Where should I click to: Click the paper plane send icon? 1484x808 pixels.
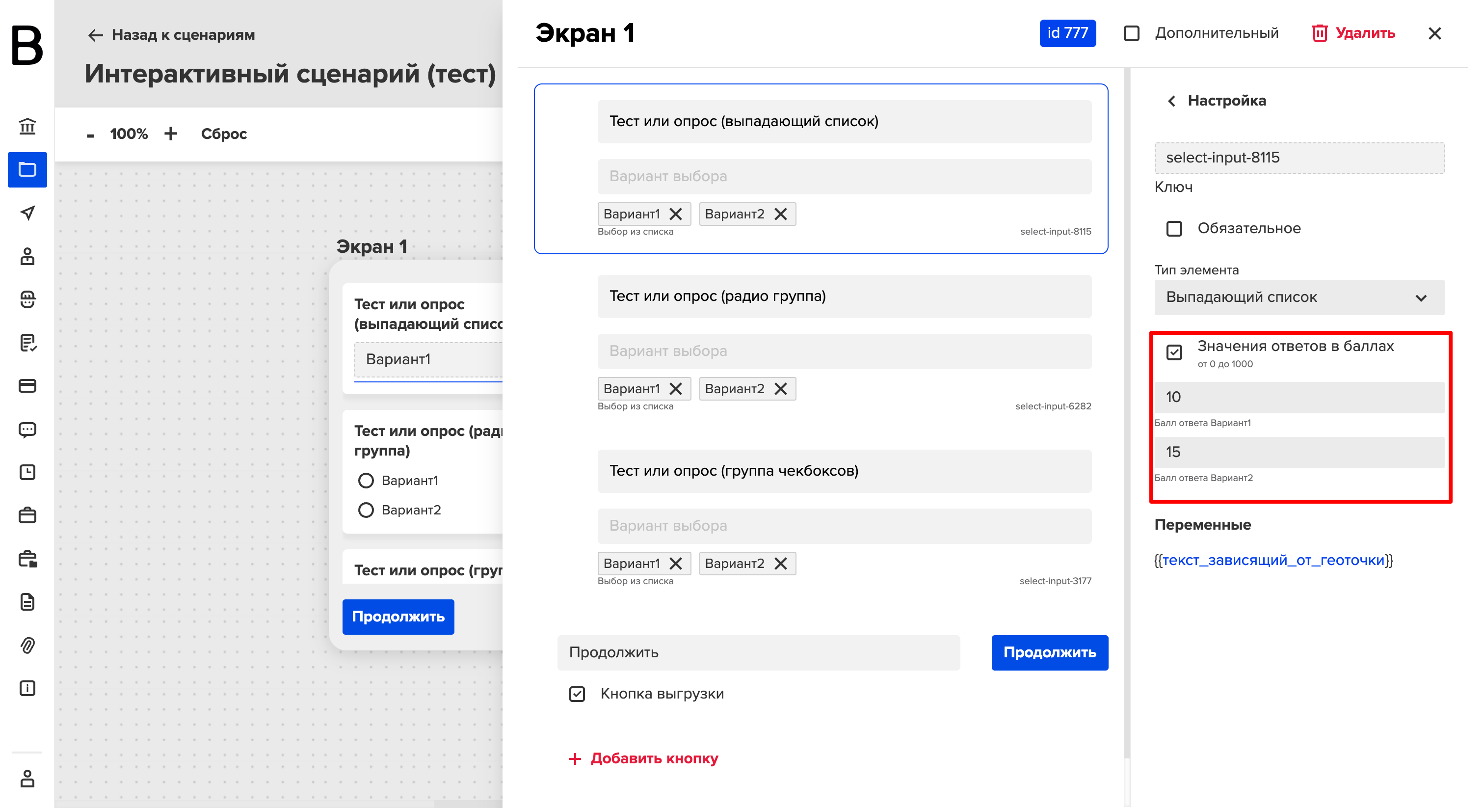pyautogui.click(x=27, y=213)
